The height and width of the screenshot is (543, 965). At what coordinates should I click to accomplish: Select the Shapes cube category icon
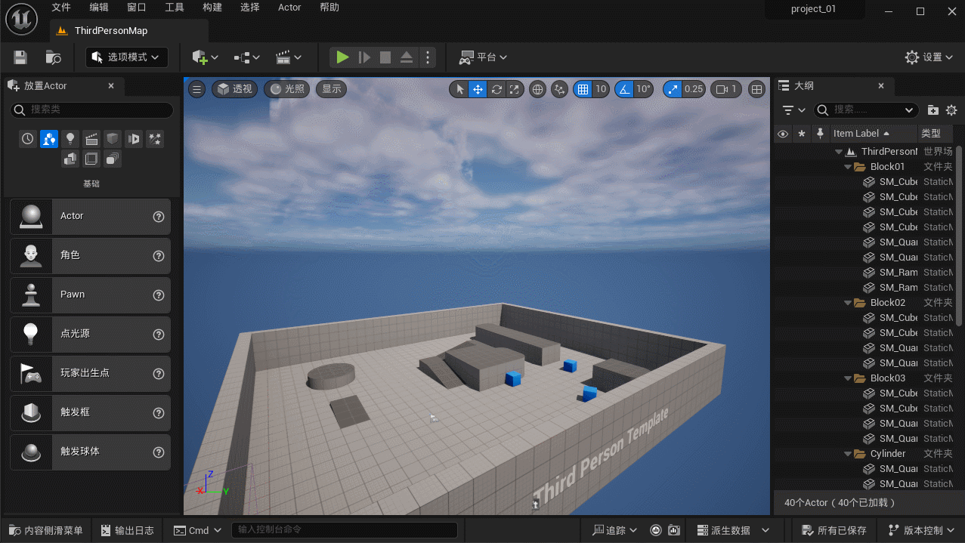click(x=113, y=139)
